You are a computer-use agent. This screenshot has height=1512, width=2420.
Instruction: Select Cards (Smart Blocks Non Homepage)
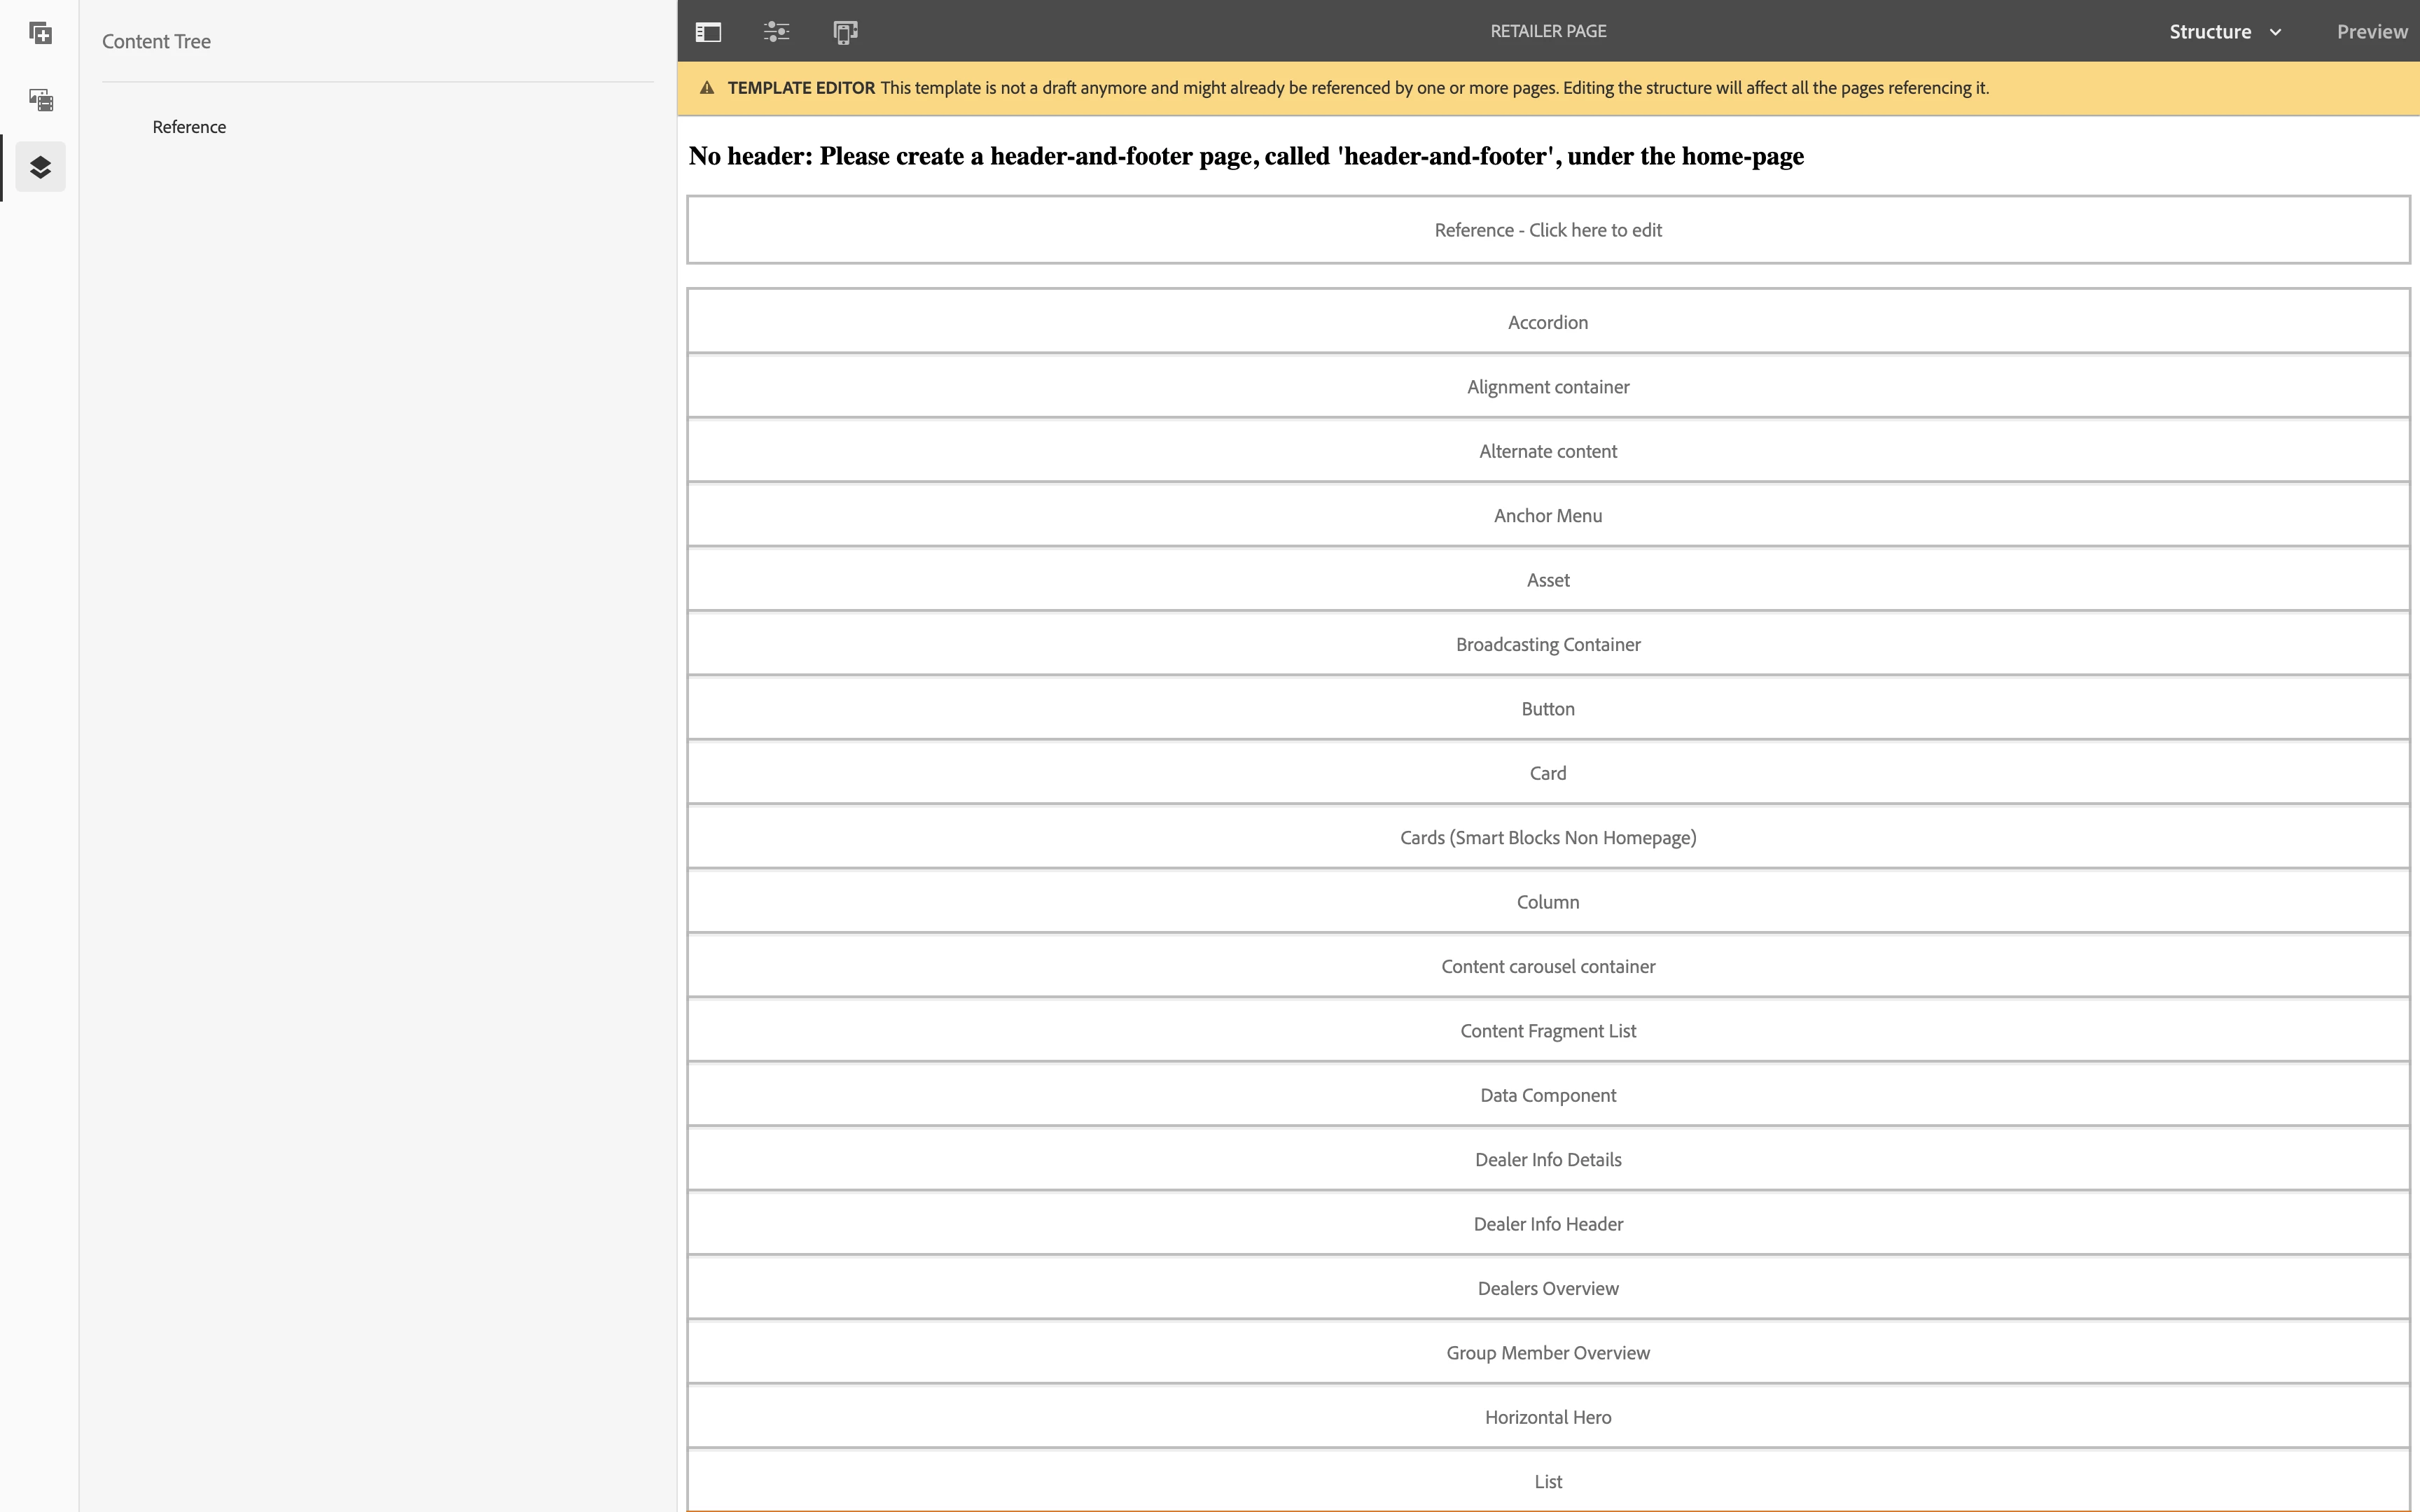pos(1547,838)
